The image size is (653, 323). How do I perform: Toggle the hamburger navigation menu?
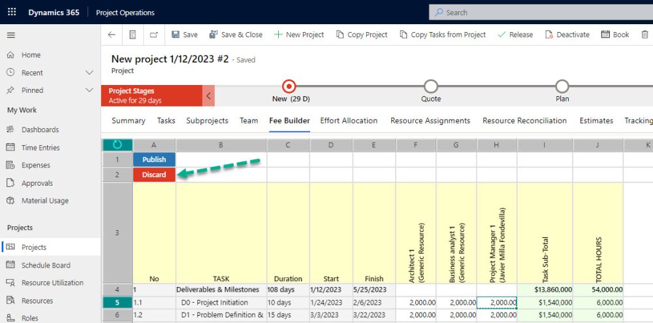pyautogui.click(x=11, y=35)
